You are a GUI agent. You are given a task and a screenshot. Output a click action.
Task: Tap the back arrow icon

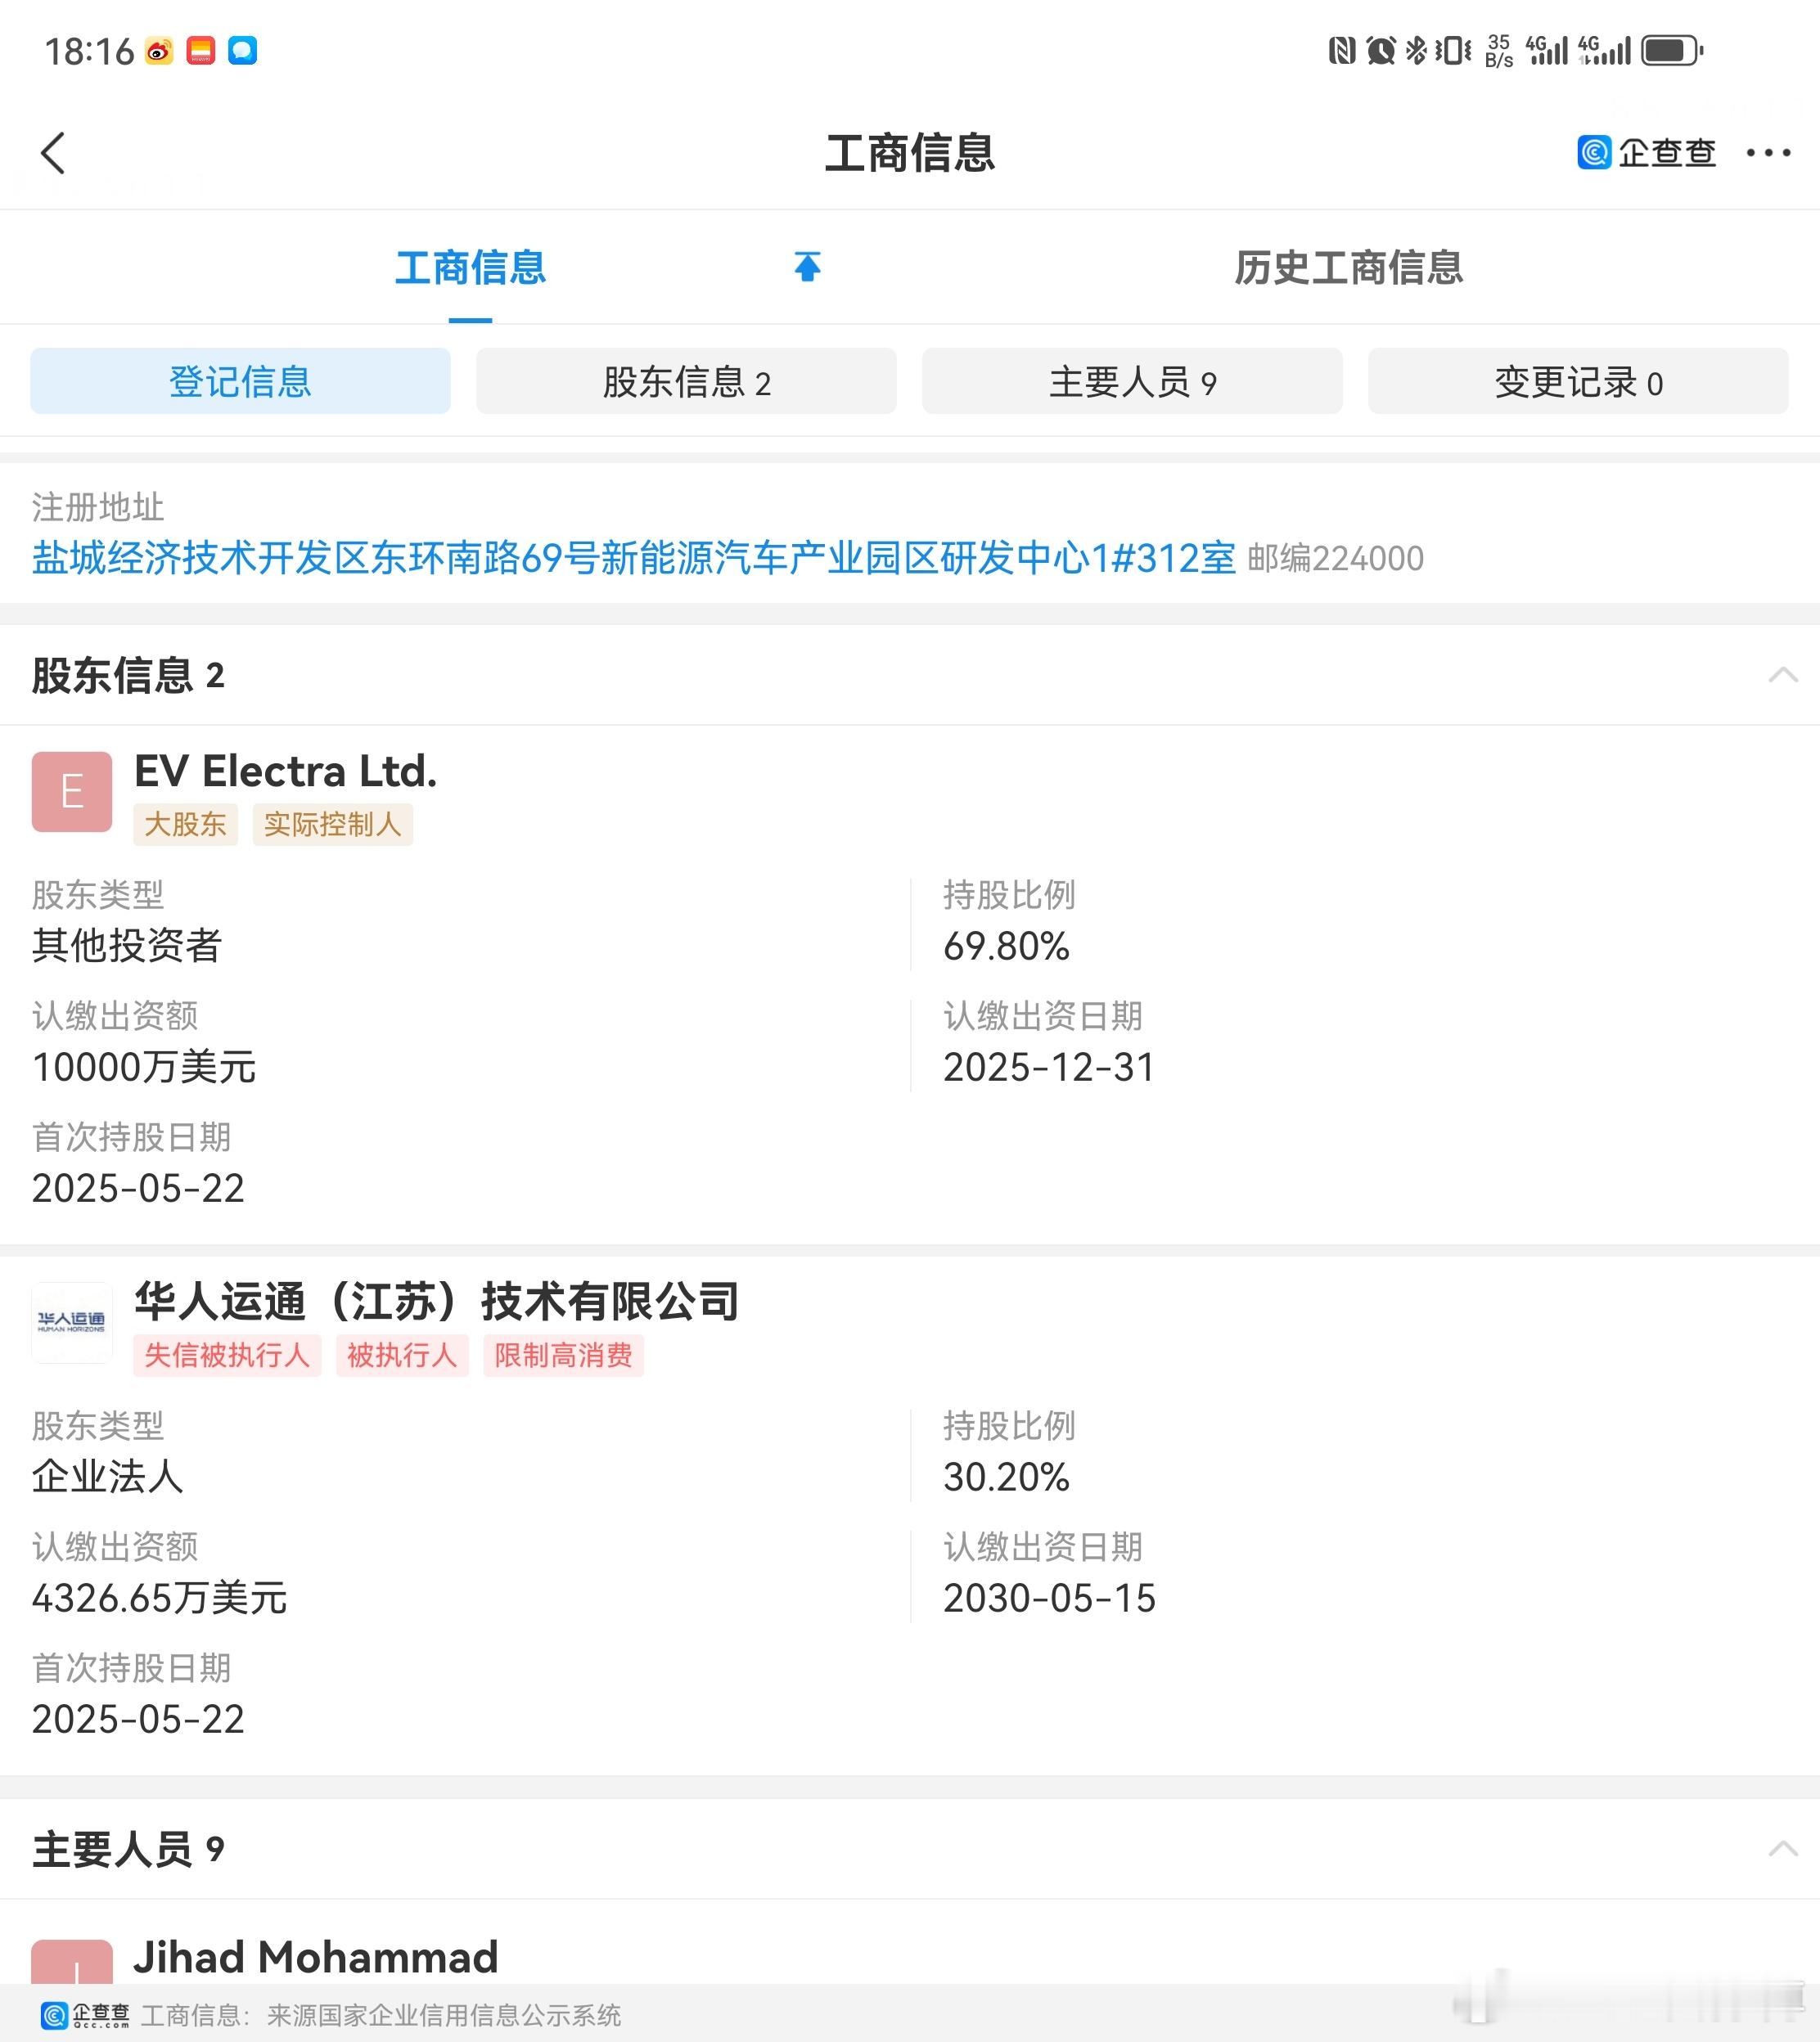pyautogui.click(x=54, y=153)
